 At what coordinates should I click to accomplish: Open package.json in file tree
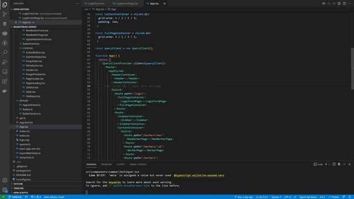click(x=23, y=171)
